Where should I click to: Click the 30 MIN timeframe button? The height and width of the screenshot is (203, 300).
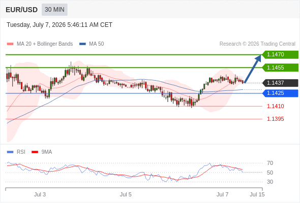point(54,10)
